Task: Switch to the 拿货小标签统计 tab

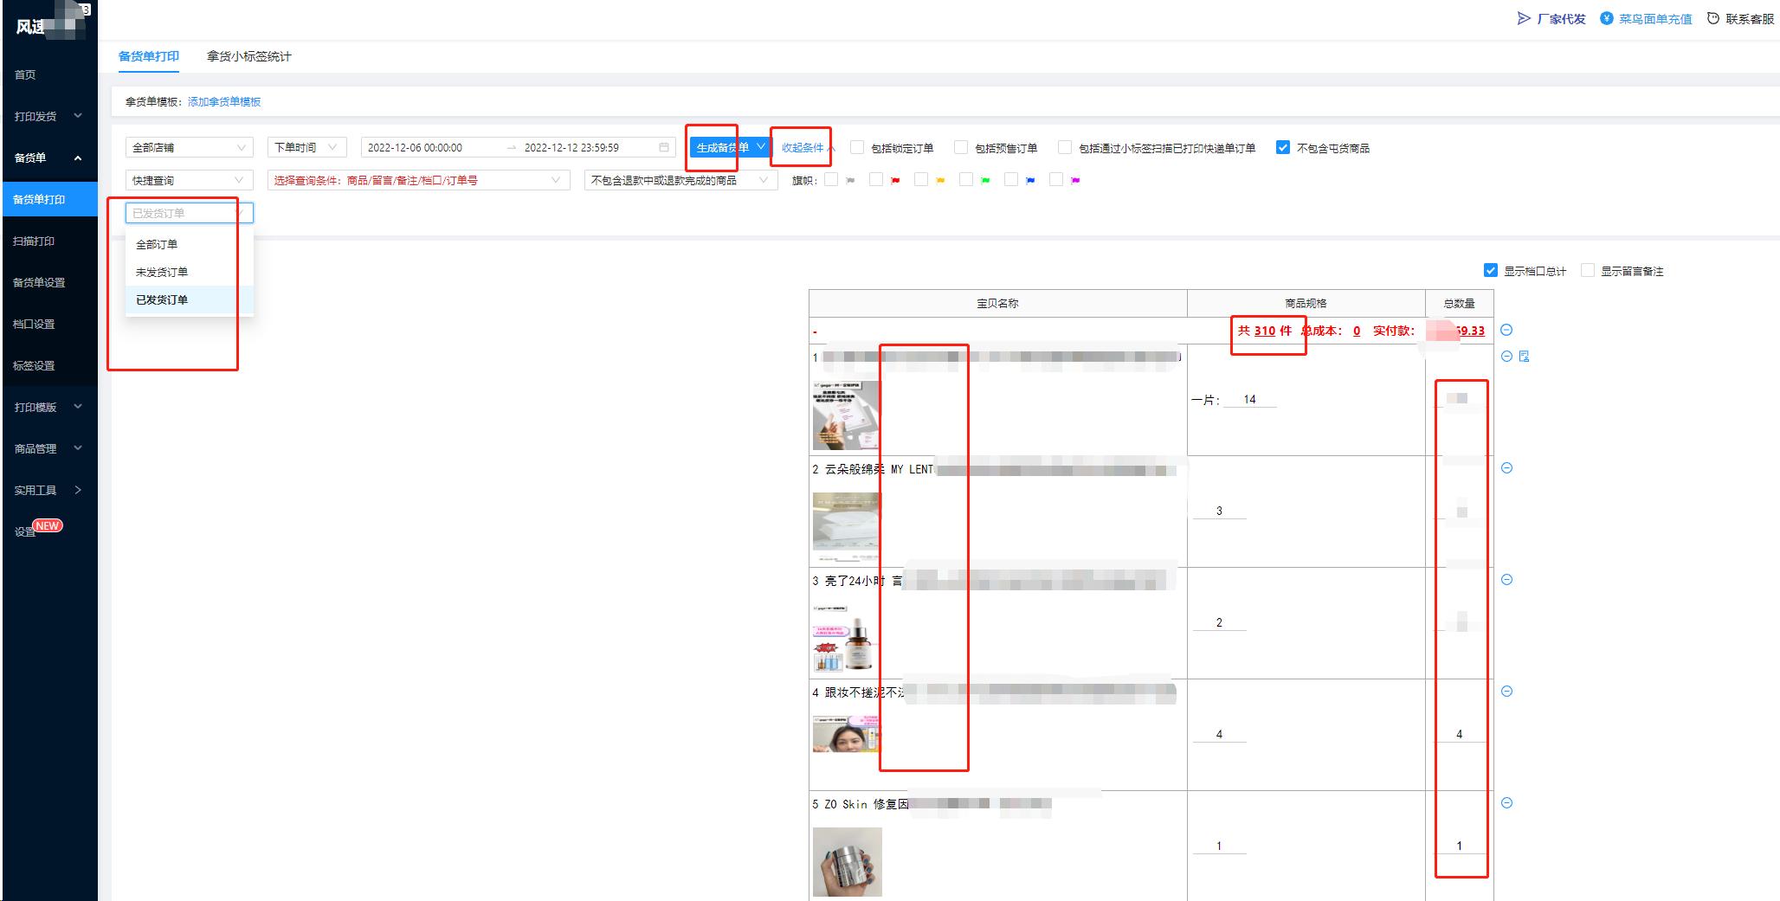Action: (249, 56)
